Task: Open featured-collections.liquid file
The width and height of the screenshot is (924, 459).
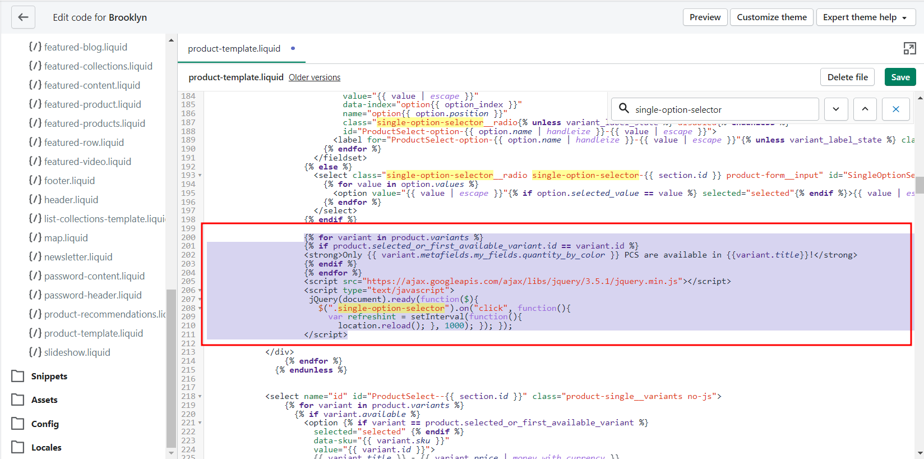Action: point(90,66)
